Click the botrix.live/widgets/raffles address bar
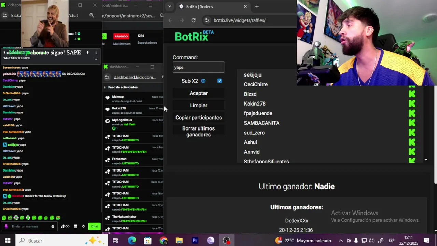Image resolution: width=437 pixels, height=246 pixels. pos(239,20)
